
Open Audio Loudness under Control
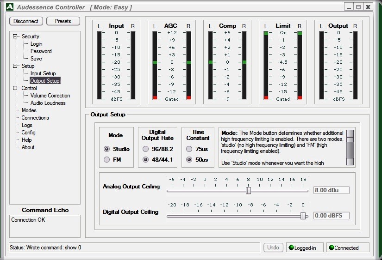pyautogui.click(x=48, y=103)
